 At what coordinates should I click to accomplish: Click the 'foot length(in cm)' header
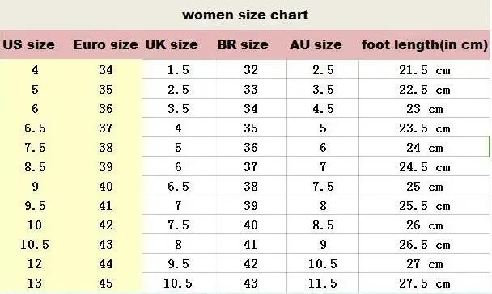pyautogui.click(x=425, y=44)
